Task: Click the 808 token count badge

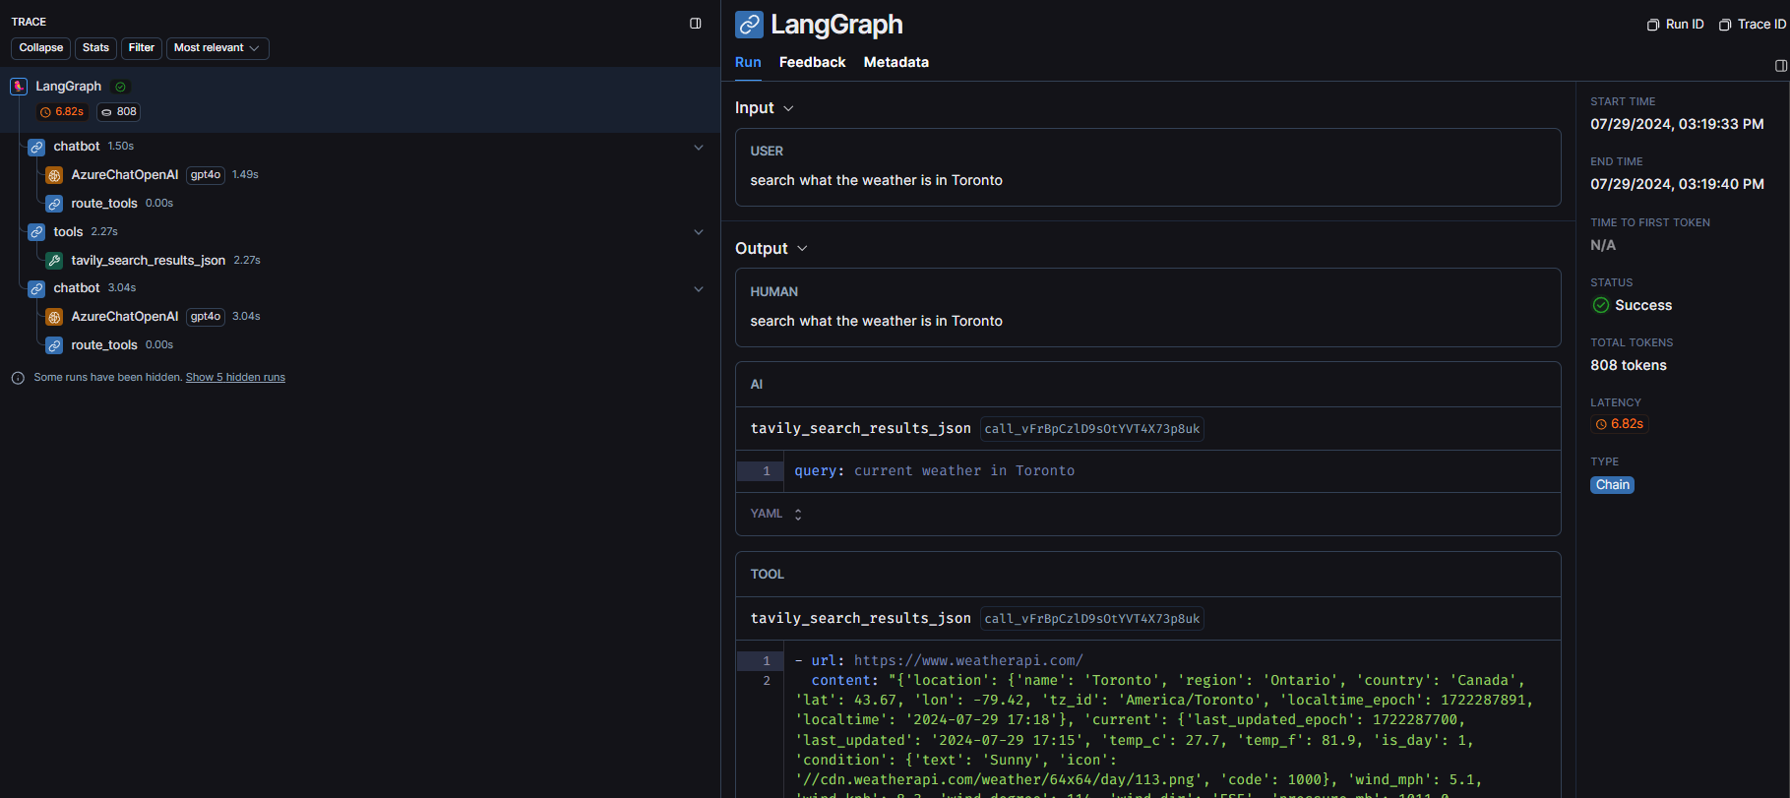Action: (119, 112)
